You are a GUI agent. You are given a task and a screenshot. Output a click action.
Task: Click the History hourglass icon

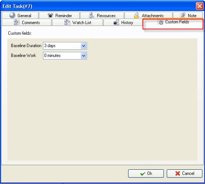(x=116, y=22)
